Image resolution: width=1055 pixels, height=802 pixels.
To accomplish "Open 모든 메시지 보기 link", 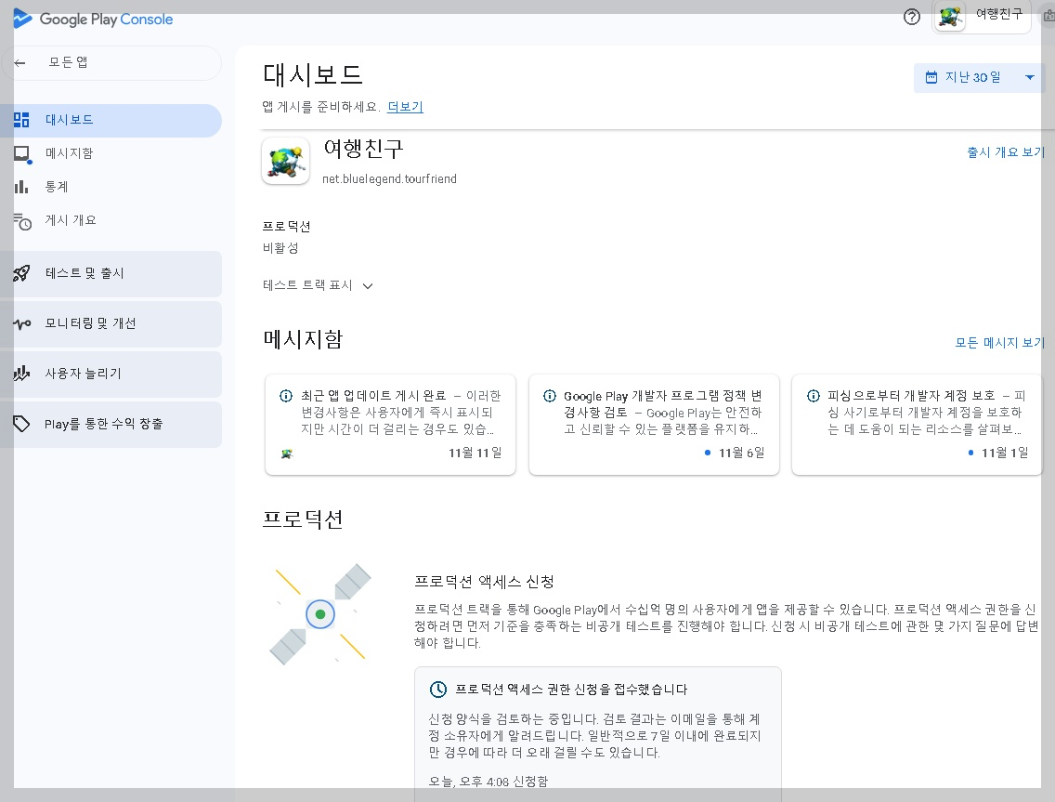I will (x=1000, y=343).
